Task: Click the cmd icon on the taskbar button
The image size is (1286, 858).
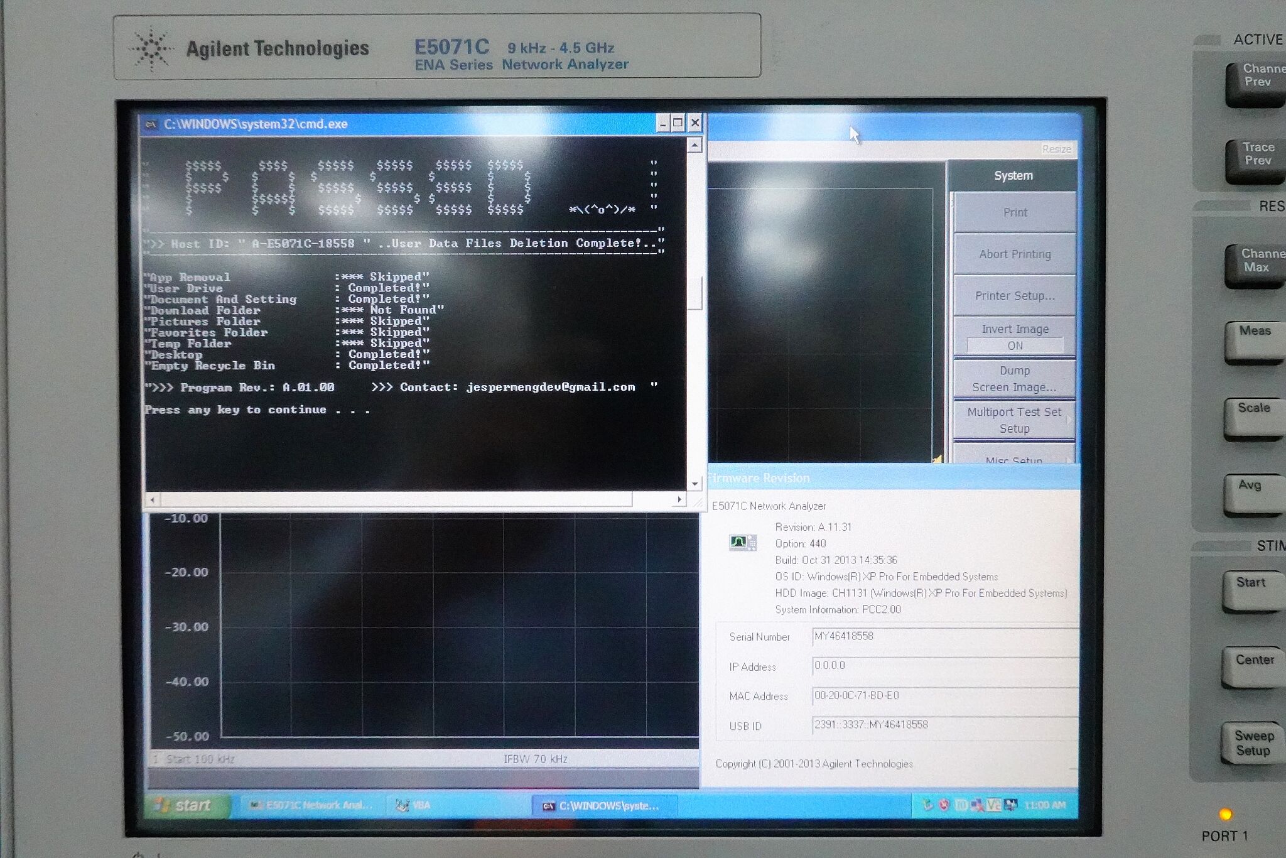Action: [x=548, y=806]
